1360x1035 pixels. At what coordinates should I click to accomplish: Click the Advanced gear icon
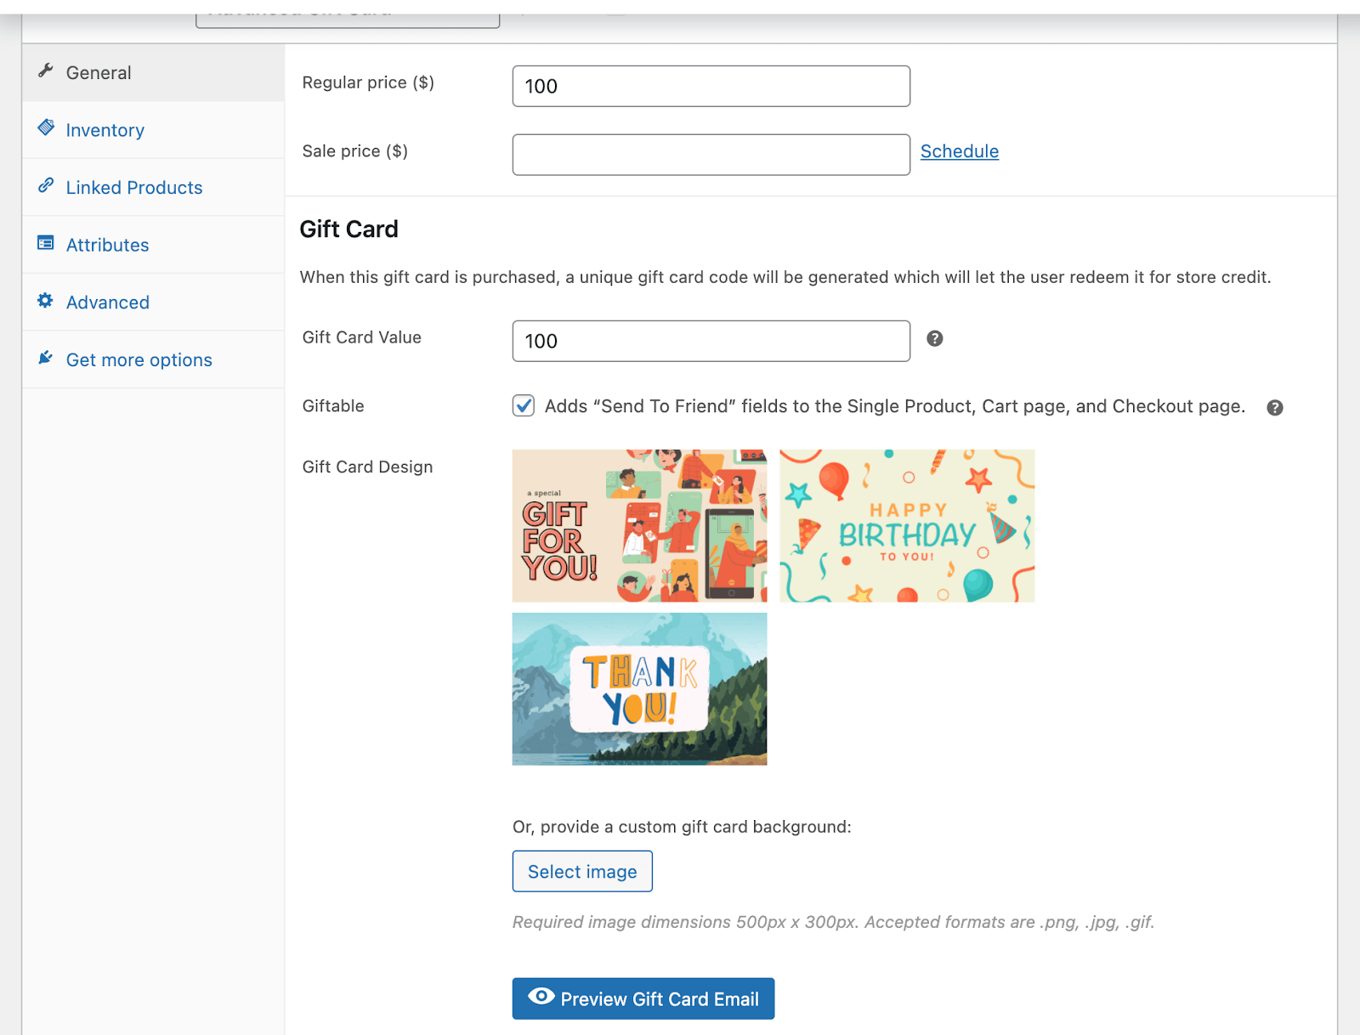(46, 301)
